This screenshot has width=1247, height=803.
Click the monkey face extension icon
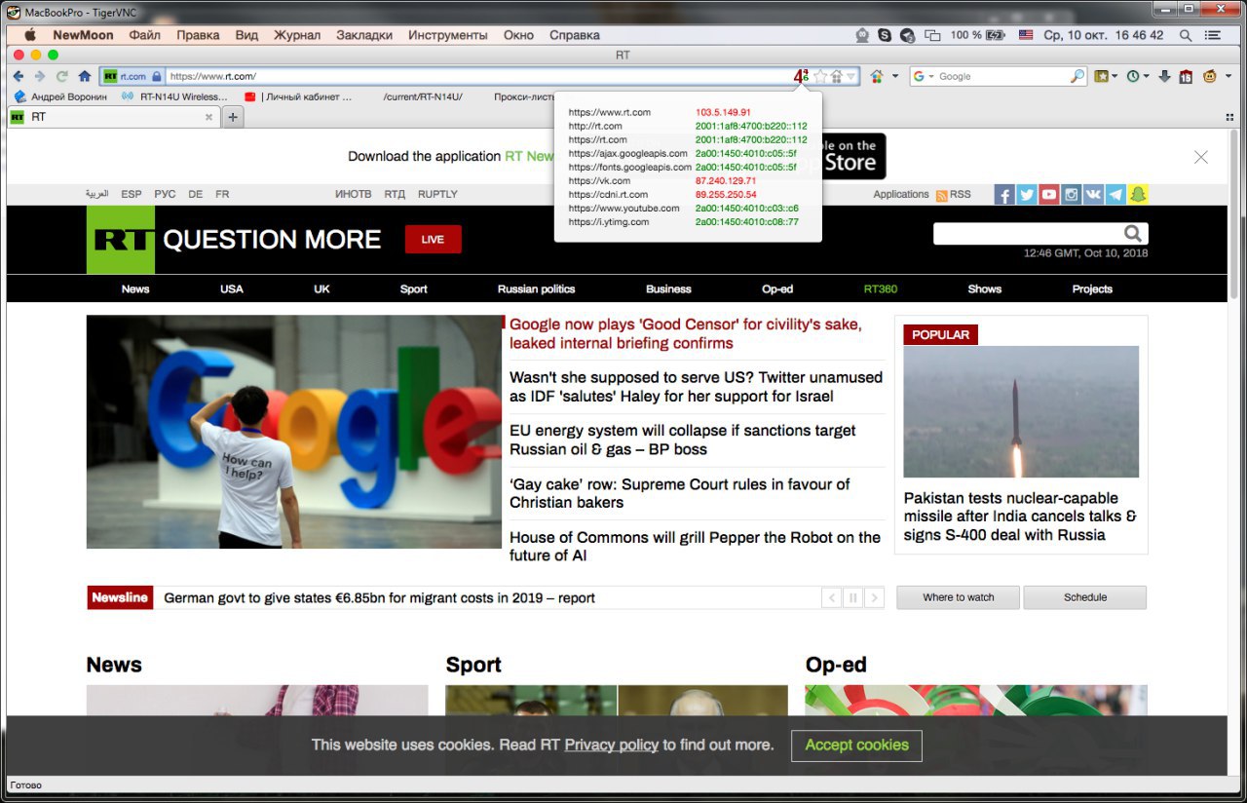(x=1210, y=76)
